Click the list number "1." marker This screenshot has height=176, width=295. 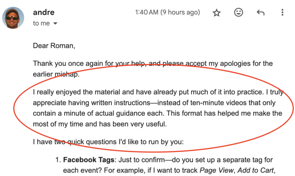tap(57, 159)
